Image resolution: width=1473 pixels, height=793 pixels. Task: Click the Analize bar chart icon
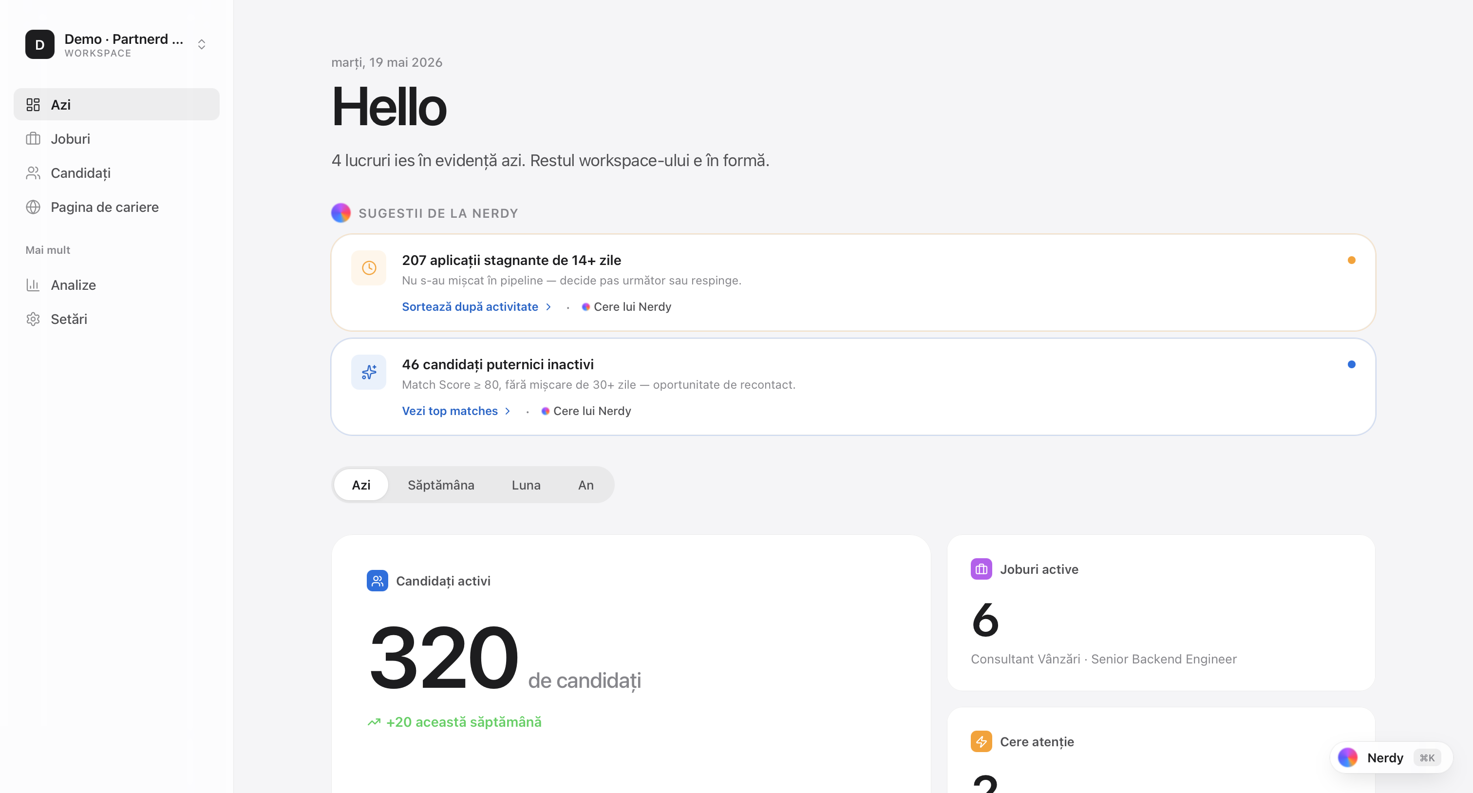pos(33,285)
